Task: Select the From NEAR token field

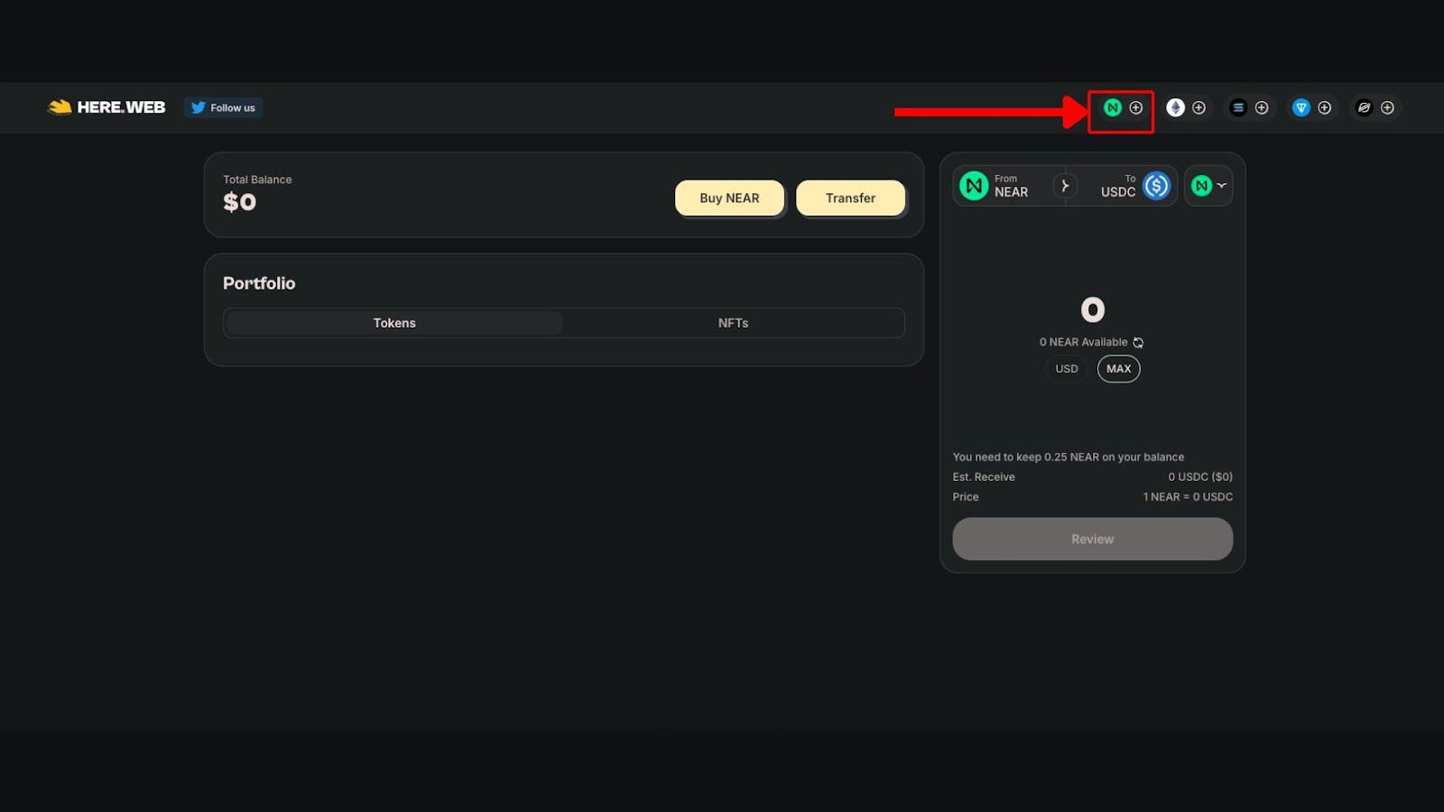Action: 1004,186
